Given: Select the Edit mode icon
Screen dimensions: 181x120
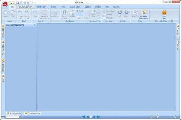Looking at the screenshot, I should tap(12, 14).
